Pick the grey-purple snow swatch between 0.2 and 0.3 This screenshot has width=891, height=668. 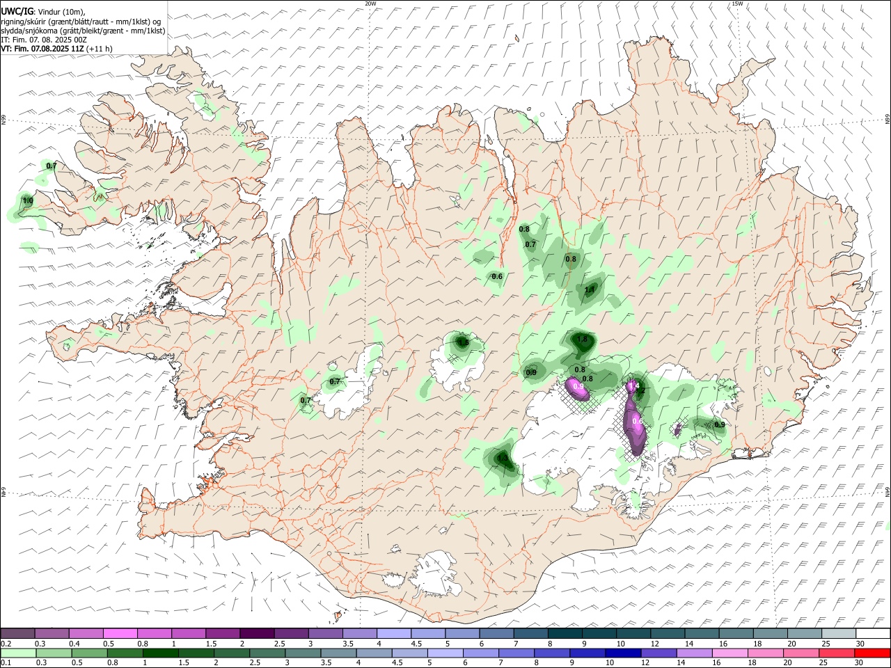(x=17, y=633)
